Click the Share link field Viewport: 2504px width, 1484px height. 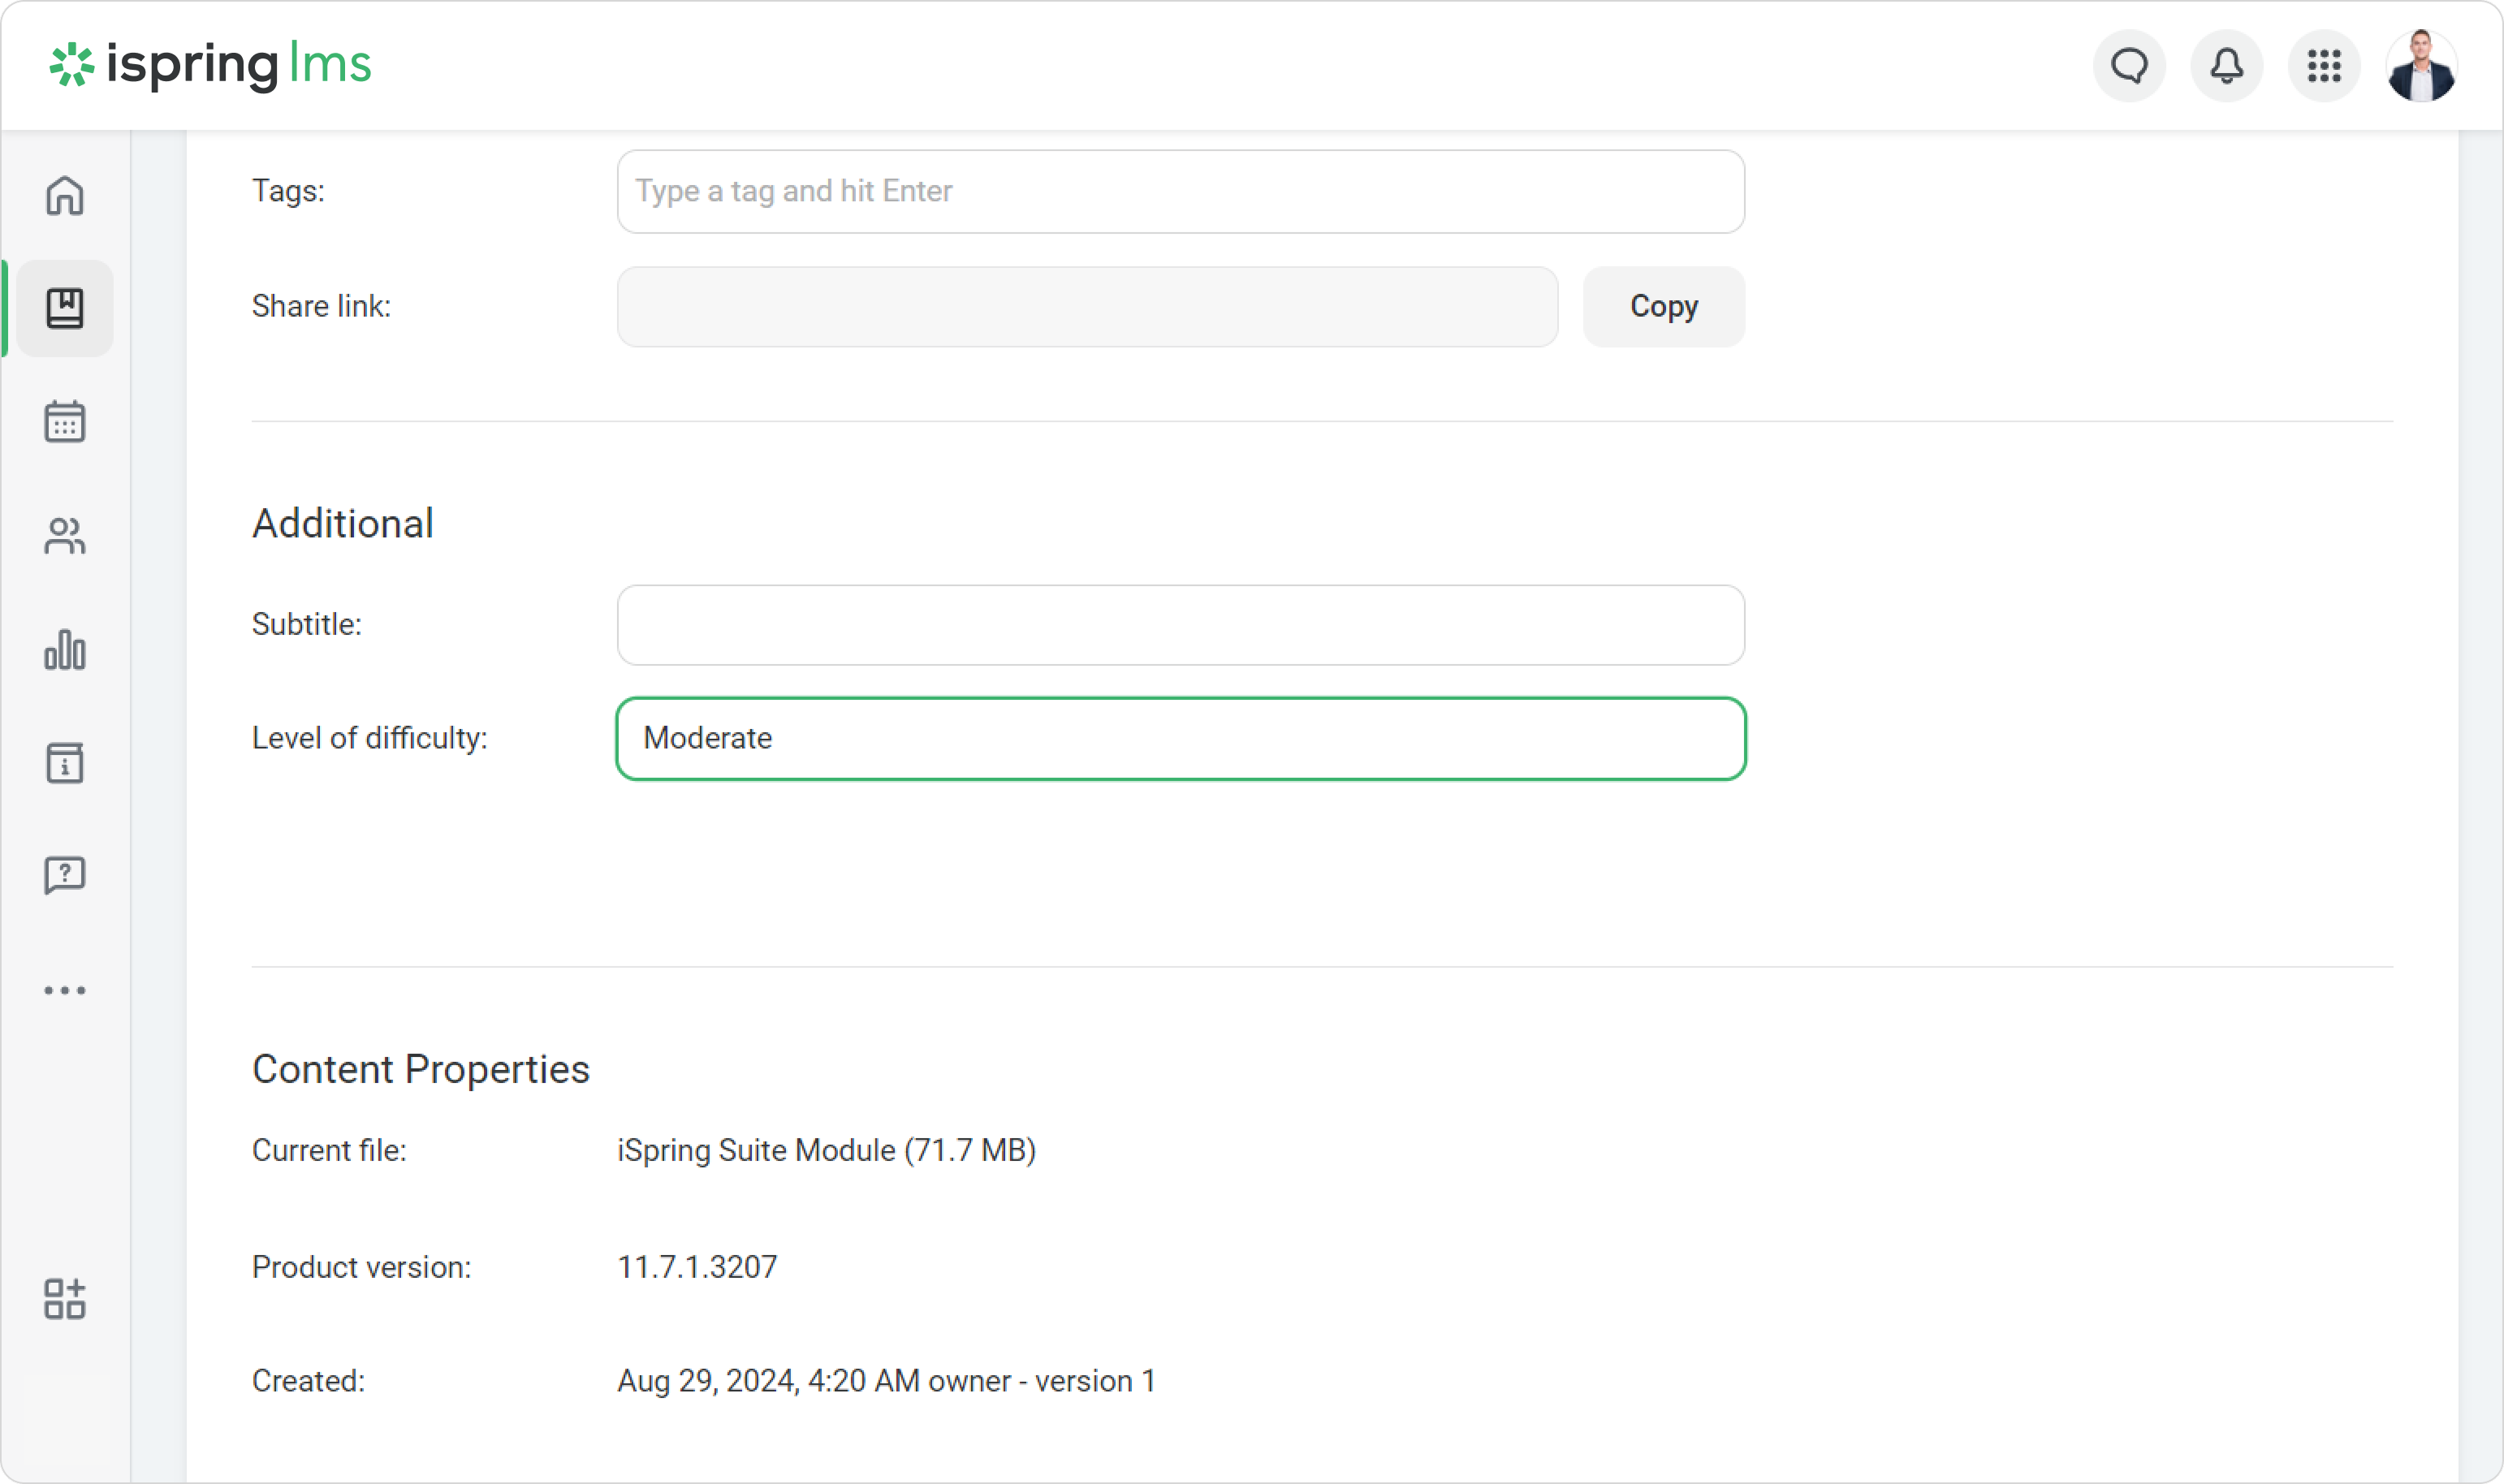(x=1087, y=306)
